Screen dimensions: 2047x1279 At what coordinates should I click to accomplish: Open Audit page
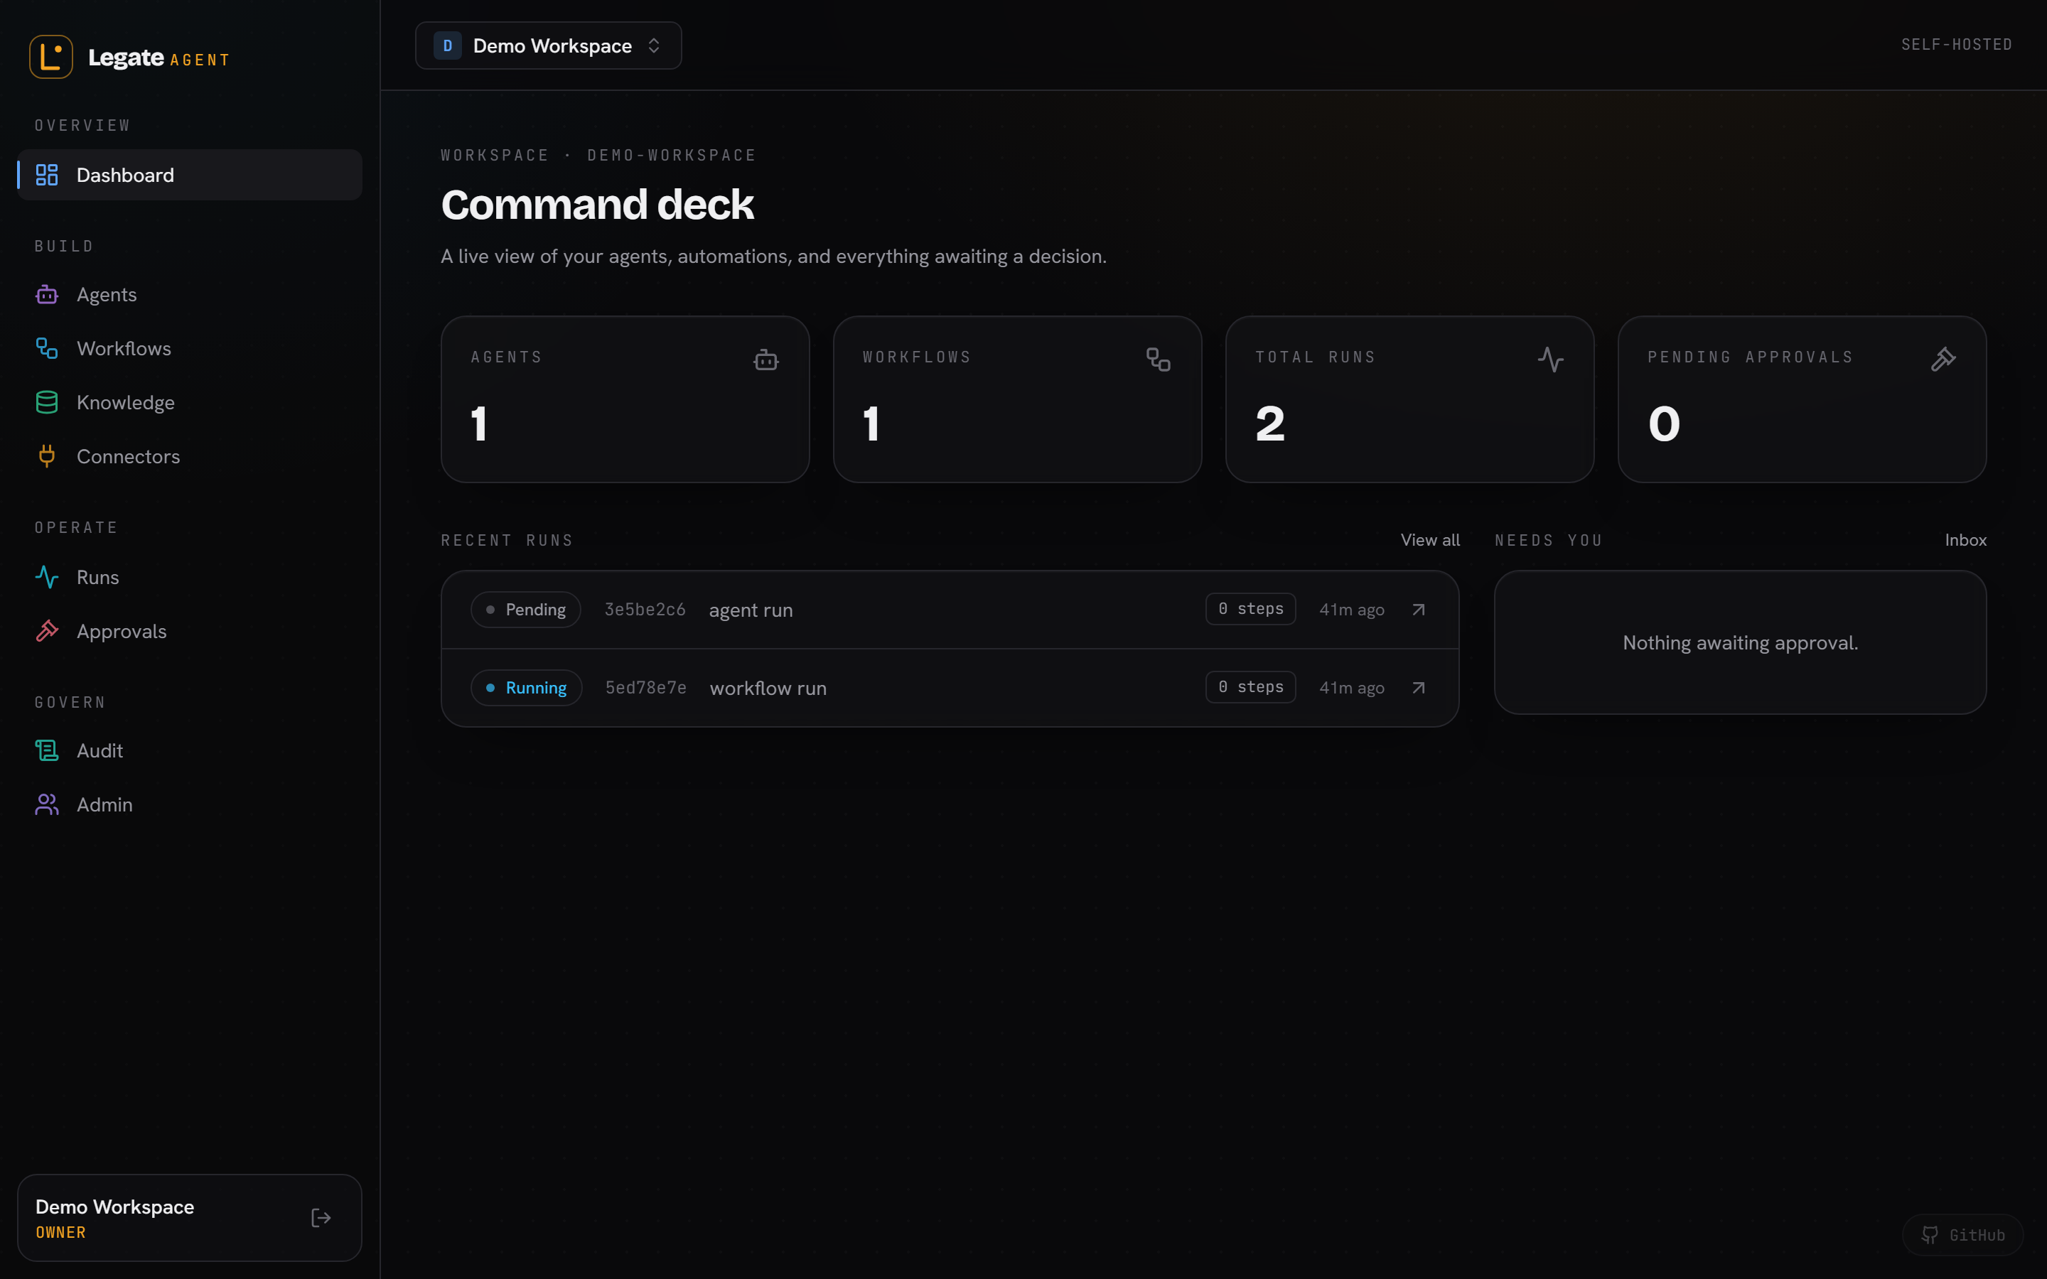point(190,751)
